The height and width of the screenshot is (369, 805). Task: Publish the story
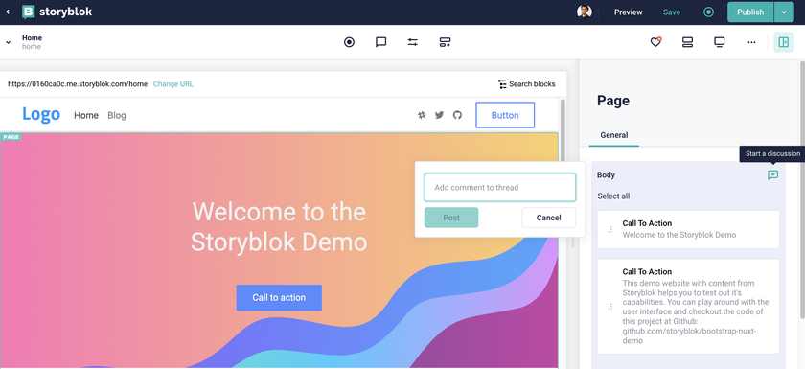(750, 12)
